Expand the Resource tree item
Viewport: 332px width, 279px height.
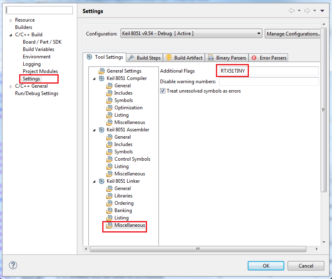[10, 20]
